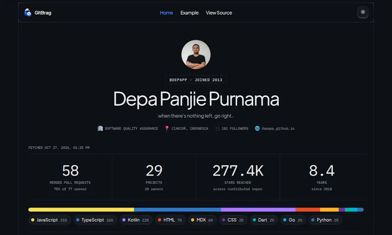Open the Home nav link

coord(166,13)
